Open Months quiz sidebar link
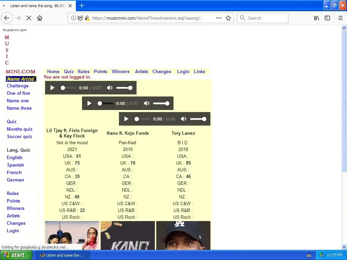Screen dimensions: 347x260 coord(20,129)
